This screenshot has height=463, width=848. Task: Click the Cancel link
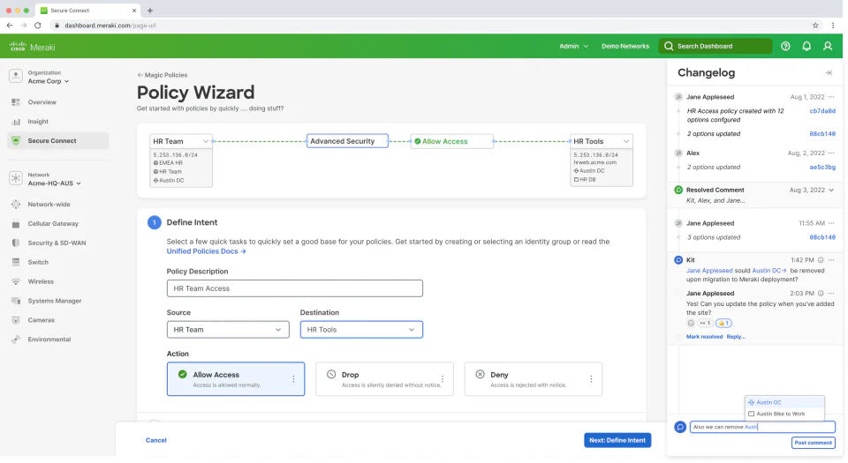[x=156, y=440]
